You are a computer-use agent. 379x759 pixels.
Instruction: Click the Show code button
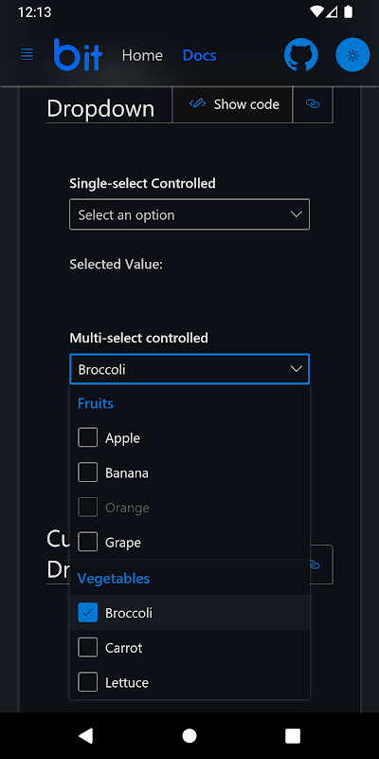pyautogui.click(x=232, y=104)
